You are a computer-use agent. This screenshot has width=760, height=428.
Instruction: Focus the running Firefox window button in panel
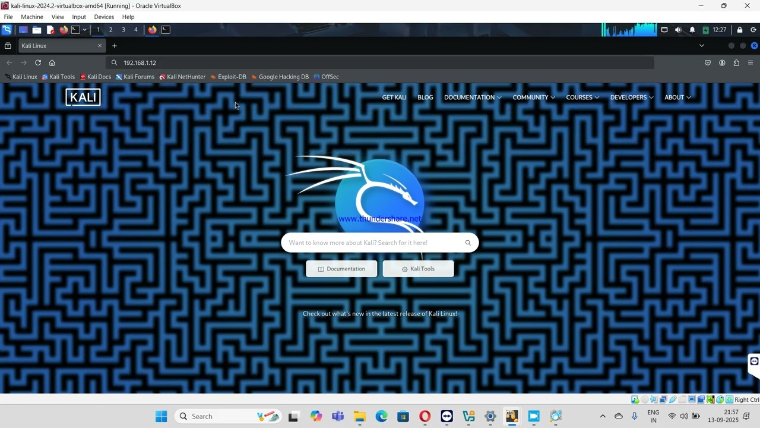tap(153, 30)
